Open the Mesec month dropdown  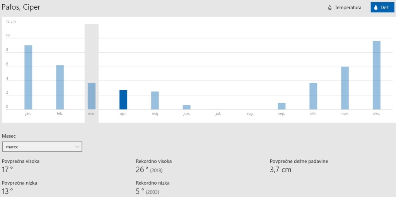pos(42,146)
